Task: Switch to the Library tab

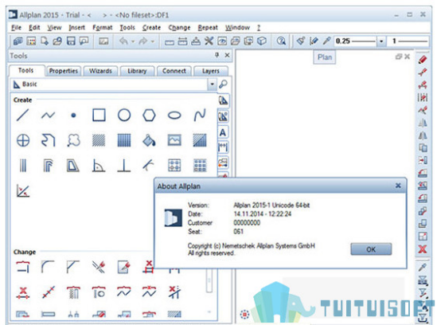Action: [x=137, y=71]
